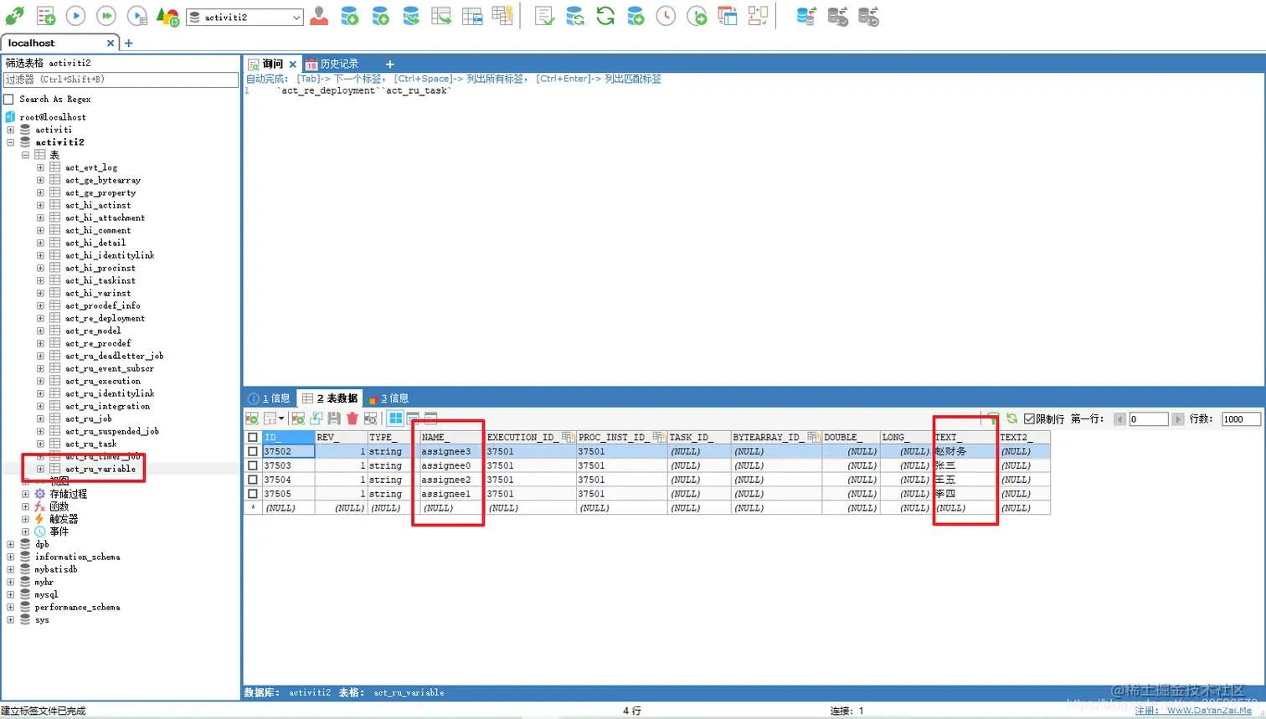Expand the act_evt_log table node
The height and width of the screenshot is (719, 1266).
pyautogui.click(x=40, y=167)
